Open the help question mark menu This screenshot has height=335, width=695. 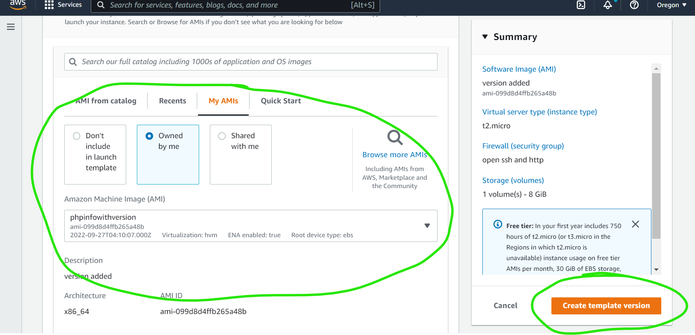click(x=634, y=5)
